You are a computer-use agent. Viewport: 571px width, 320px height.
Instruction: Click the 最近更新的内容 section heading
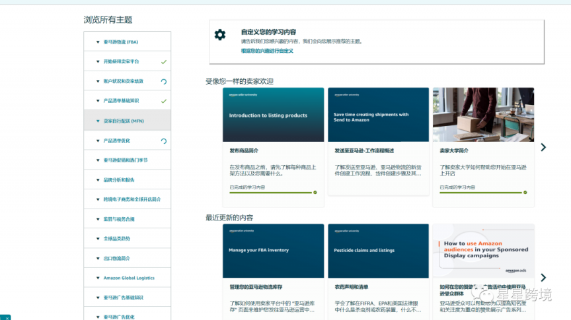[229, 218]
